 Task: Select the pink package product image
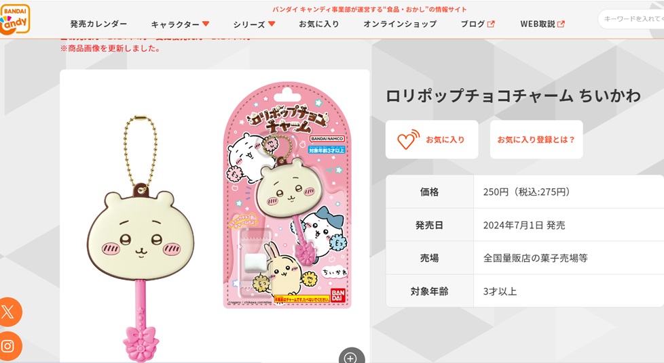point(288,195)
